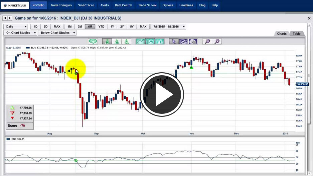Screen dimensions: 313x176
Task: Expand the Below-Chart Studies dropdown
Action: coord(57,33)
